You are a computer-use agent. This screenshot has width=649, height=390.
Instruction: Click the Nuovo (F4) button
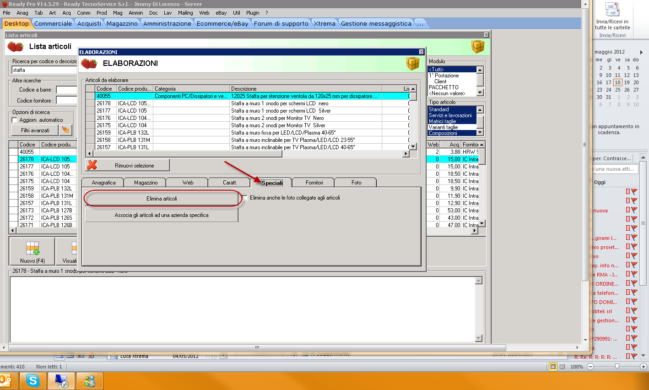(x=32, y=251)
